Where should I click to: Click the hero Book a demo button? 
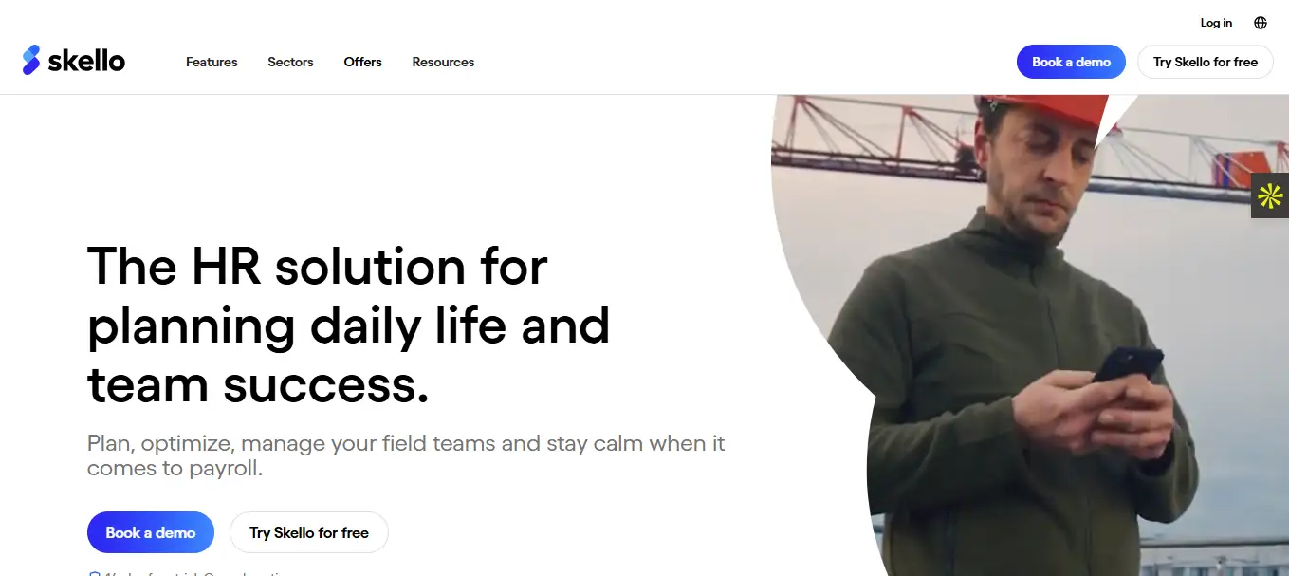point(151,532)
